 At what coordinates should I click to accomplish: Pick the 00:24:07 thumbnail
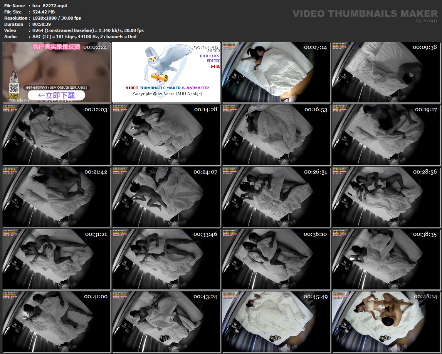[x=166, y=197]
